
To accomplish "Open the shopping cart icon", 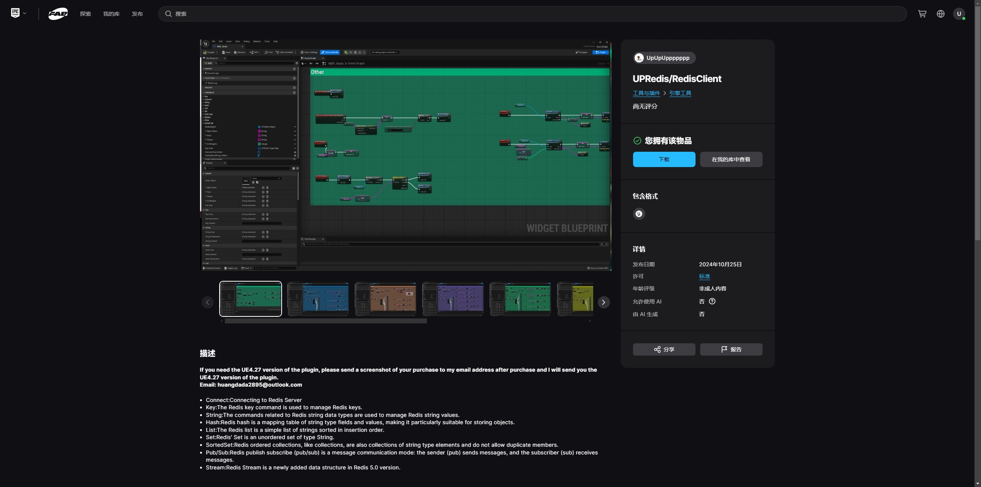I will [x=922, y=14].
